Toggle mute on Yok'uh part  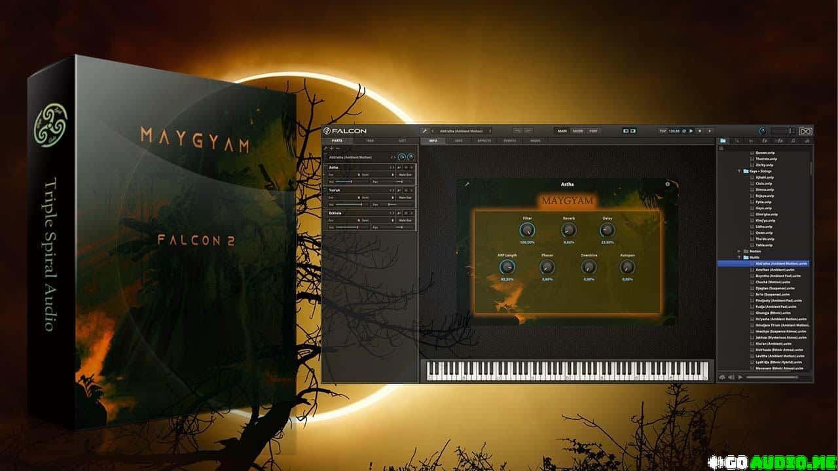tap(406, 190)
